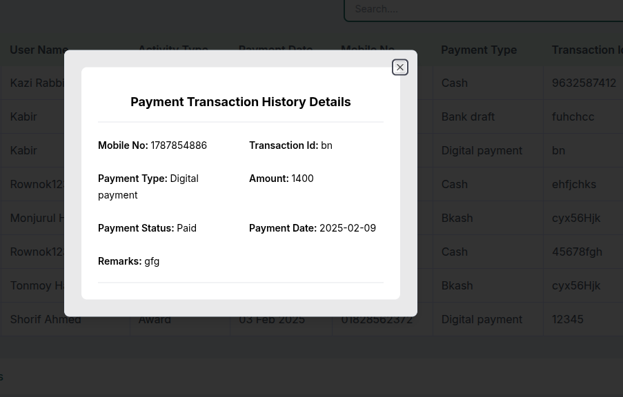Click transaction id ehfjchks cell
The height and width of the screenshot is (397, 623).
click(x=574, y=184)
